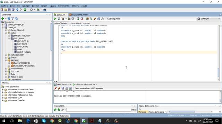Image resolution: width=222 pixels, height=124 pixels.
Task: Click the Rollback icon in worksheet toolbar
Action: (x=82, y=19)
